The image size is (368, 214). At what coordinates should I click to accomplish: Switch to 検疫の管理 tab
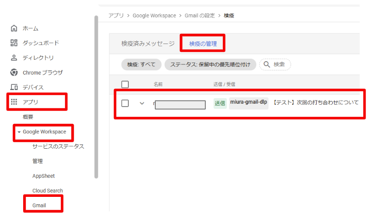(x=203, y=44)
